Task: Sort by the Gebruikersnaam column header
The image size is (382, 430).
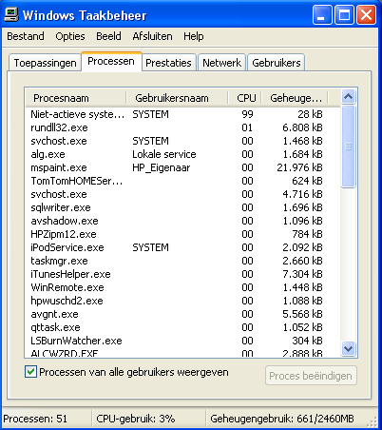Action: [177, 98]
